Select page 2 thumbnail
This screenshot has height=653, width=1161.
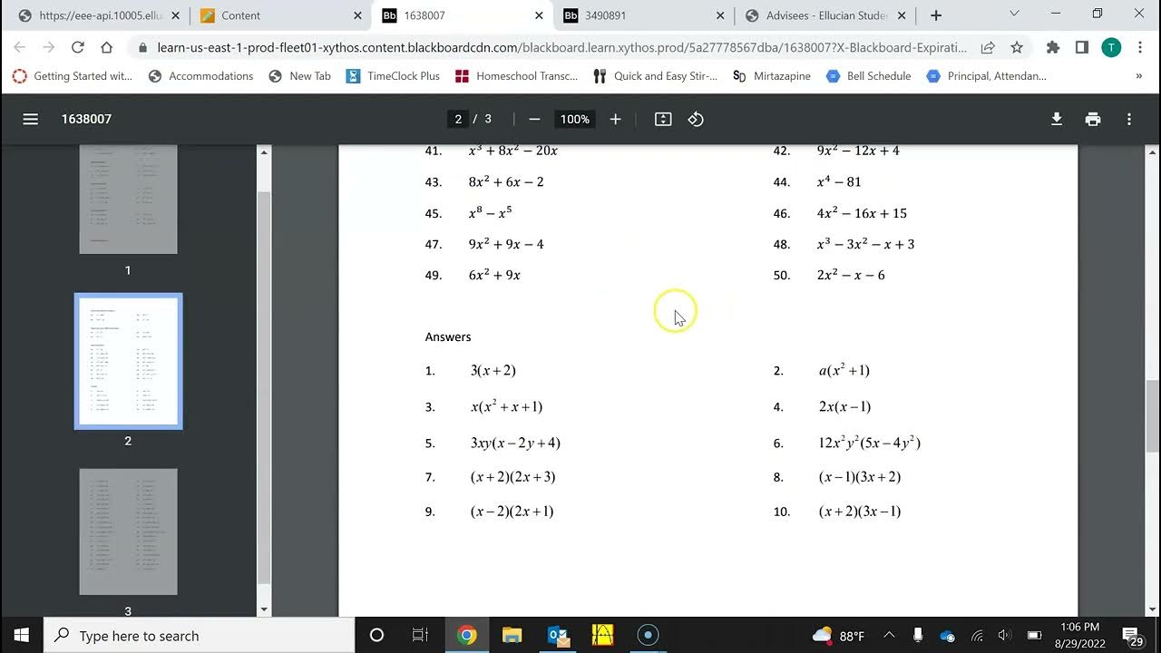point(128,361)
